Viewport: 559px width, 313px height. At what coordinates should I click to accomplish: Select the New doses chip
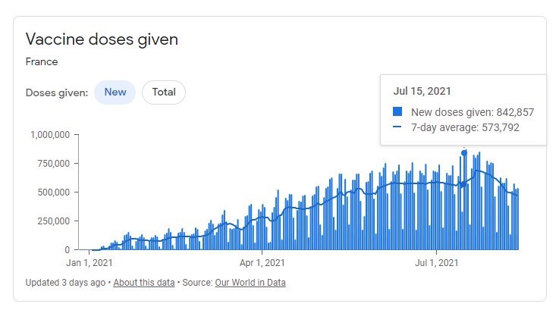pyautogui.click(x=115, y=92)
